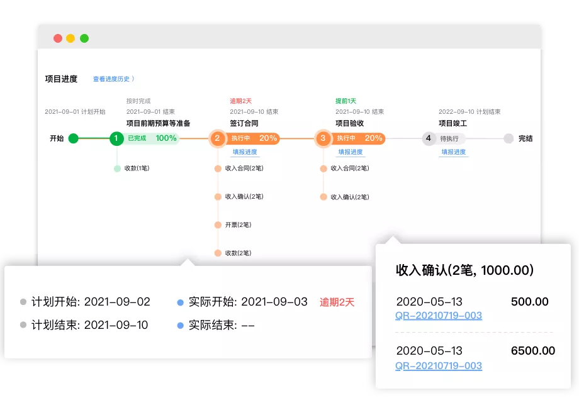Click the 完结 end node circle
Screen dimensions: 579x415
509,139
